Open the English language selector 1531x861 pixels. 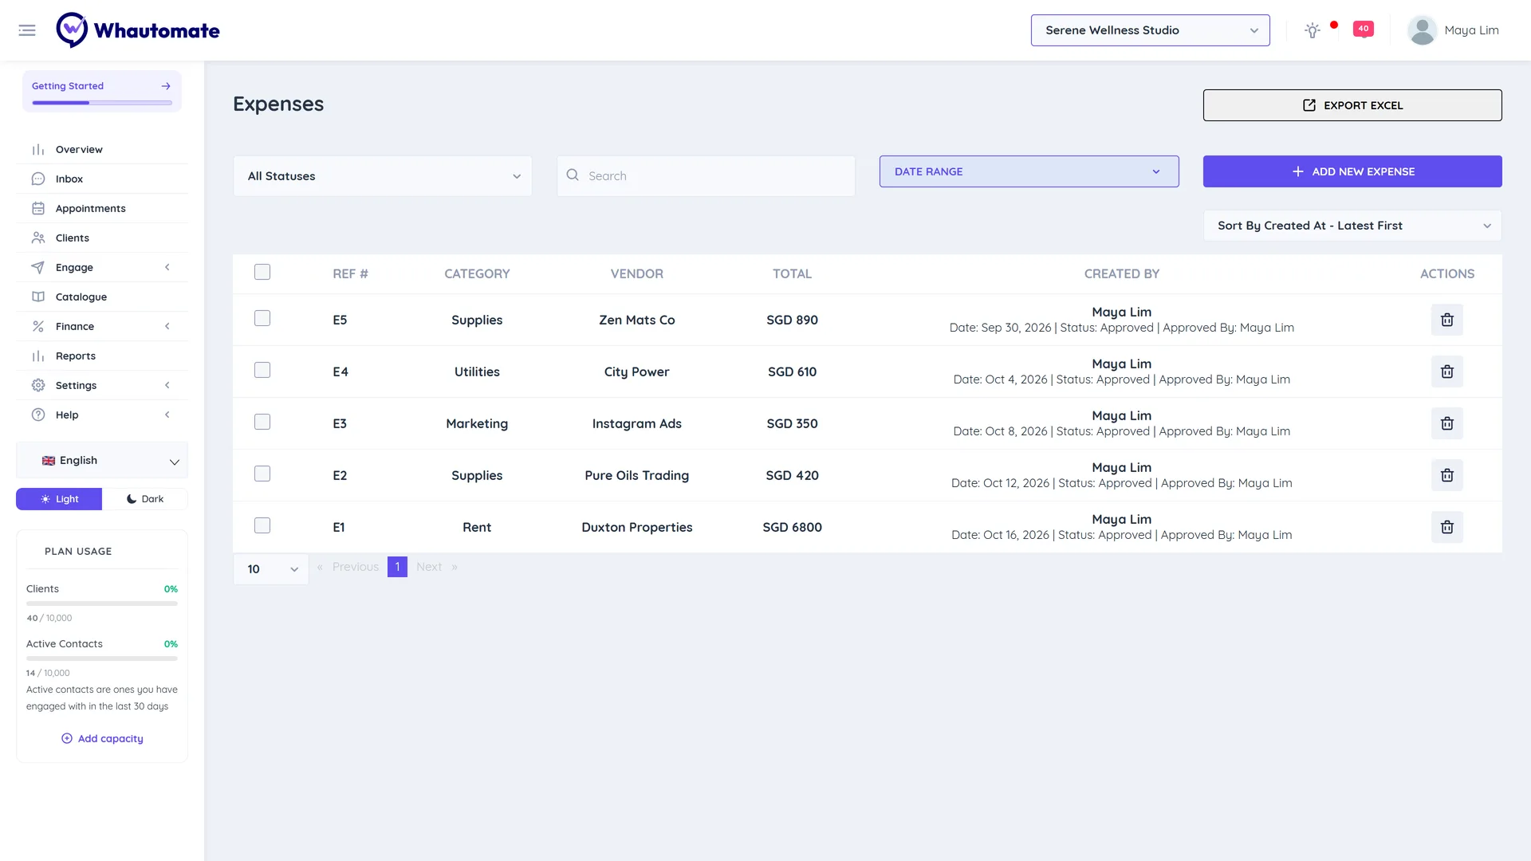102,461
